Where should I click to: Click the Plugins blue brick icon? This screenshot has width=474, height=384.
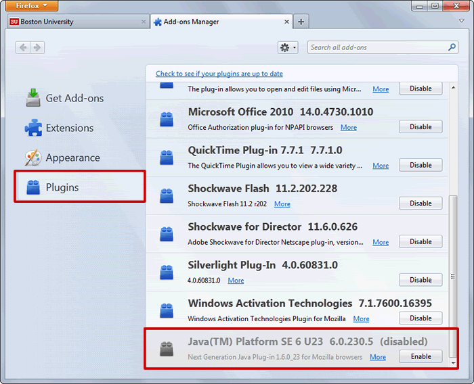(33, 187)
